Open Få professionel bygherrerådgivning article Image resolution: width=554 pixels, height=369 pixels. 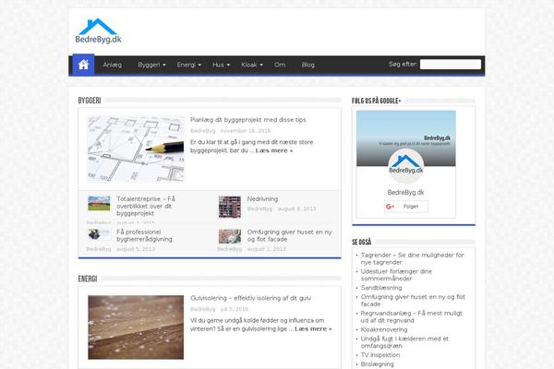144,235
